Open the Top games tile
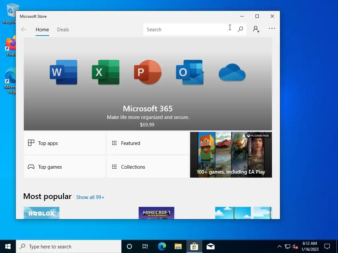The height and width of the screenshot is (253, 338). [x=65, y=167]
